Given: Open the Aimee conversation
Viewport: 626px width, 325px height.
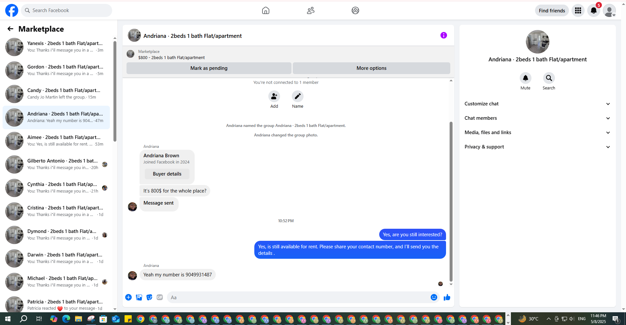Looking at the screenshot, I should (56, 141).
